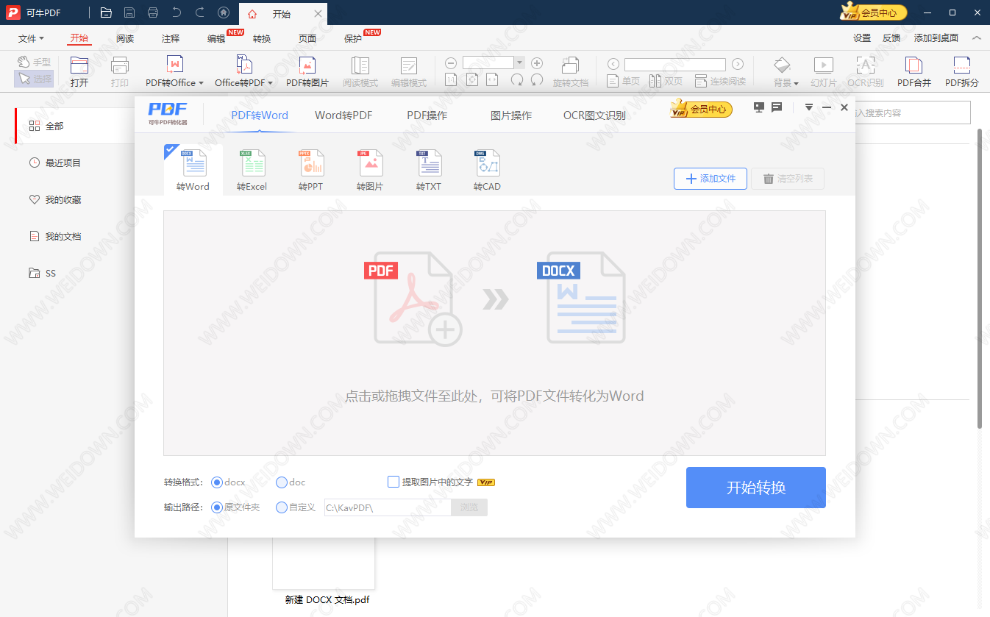This screenshot has height=617, width=990.
Task: Select the 转CAD conversion icon
Action: pos(487,170)
